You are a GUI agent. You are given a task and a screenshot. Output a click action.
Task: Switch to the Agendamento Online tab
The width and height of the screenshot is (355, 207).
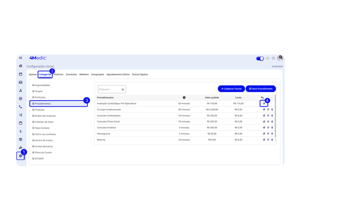tap(118, 74)
